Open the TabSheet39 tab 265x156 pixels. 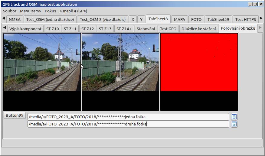coord(218,19)
